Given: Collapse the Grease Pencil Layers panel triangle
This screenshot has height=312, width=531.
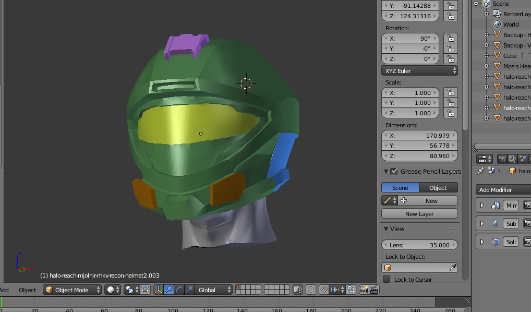Looking at the screenshot, I should point(385,172).
